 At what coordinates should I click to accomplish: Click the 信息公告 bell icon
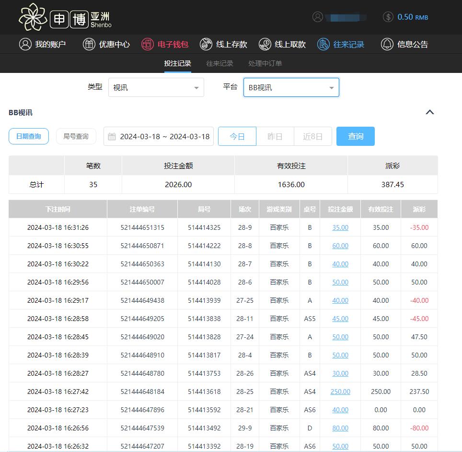[387, 44]
